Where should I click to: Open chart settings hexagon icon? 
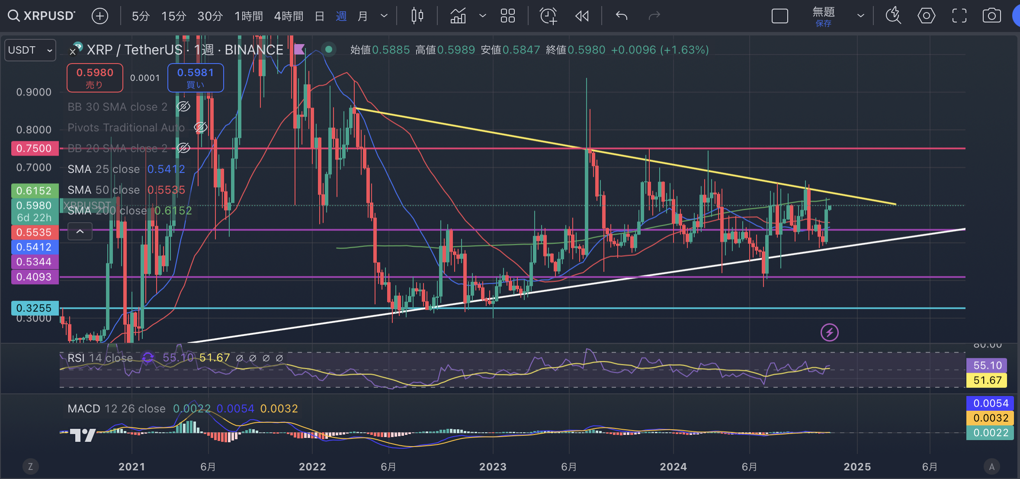point(926,16)
